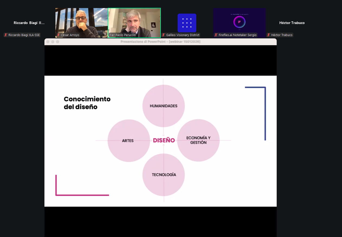Select the Riccardo Biagi participant tile name
The image size is (342, 237).
tap(29, 23)
